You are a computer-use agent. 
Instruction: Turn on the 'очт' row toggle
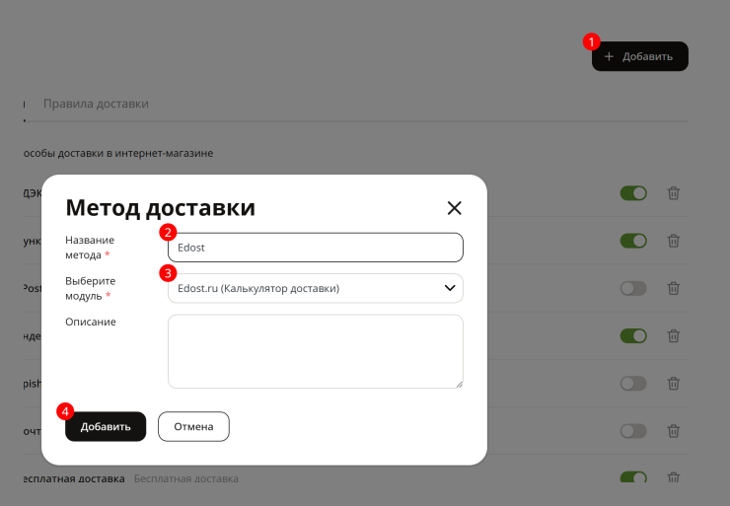633,431
